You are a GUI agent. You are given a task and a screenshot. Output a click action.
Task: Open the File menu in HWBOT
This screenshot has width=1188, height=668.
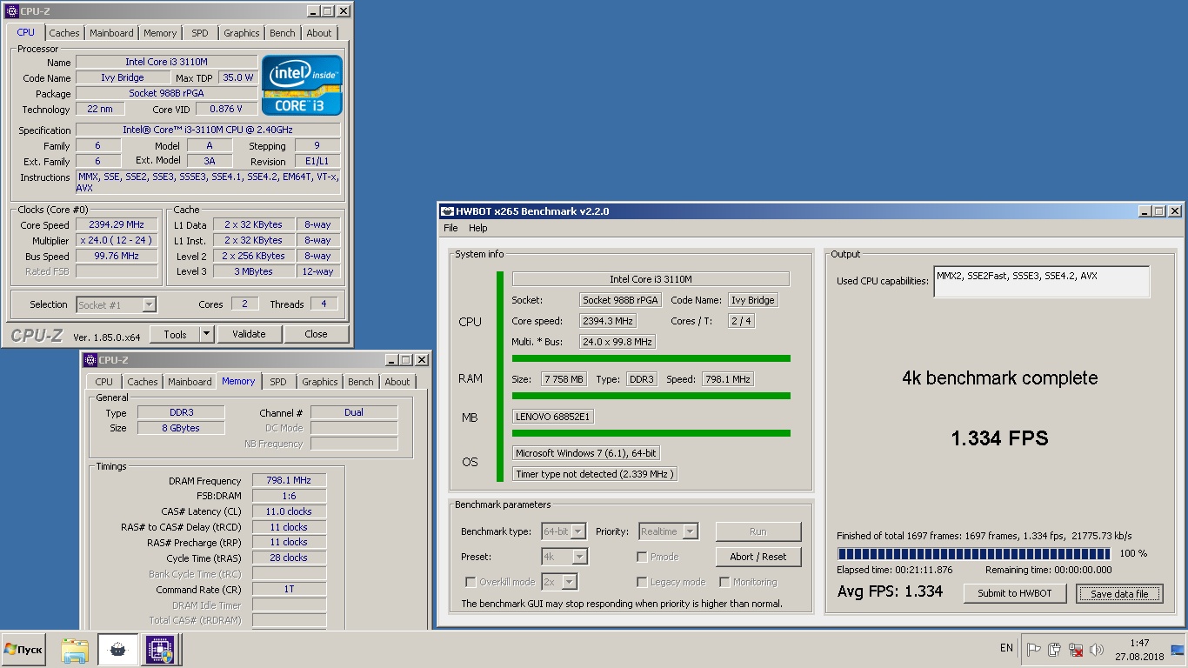451,228
